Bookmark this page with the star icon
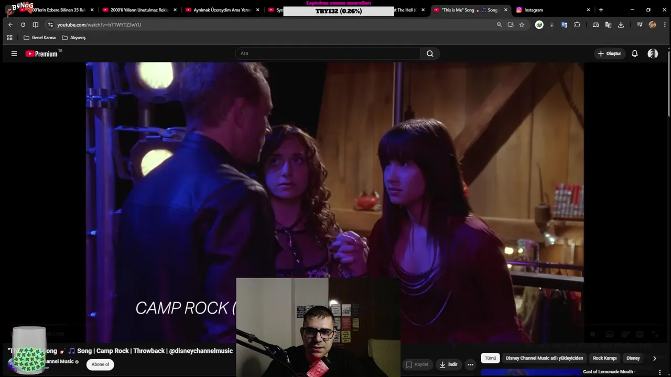671x377 pixels. point(522,25)
